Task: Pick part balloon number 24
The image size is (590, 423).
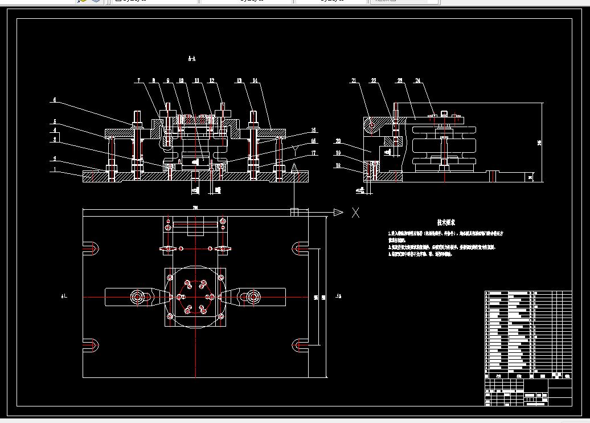Action: click(x=417, y=80)
